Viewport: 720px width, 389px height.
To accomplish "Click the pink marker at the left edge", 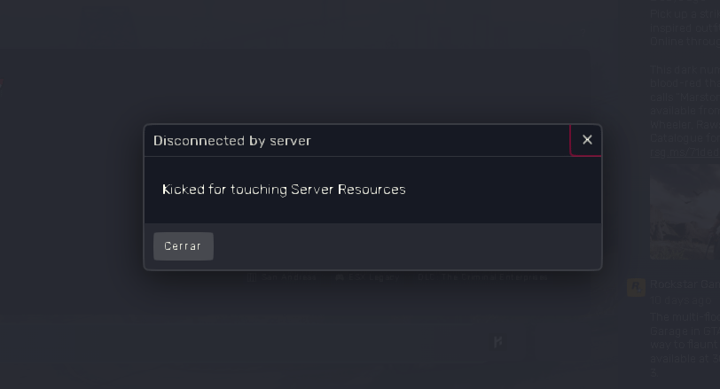I will tap(2, 84).
